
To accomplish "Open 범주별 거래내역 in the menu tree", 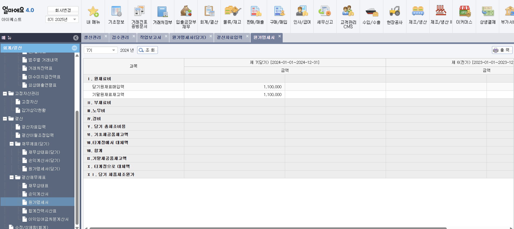I will point(43,60).
